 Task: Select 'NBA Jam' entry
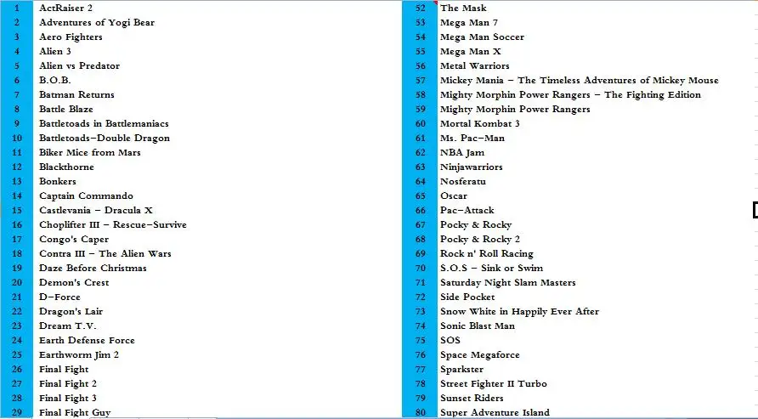tap(461, 153)
